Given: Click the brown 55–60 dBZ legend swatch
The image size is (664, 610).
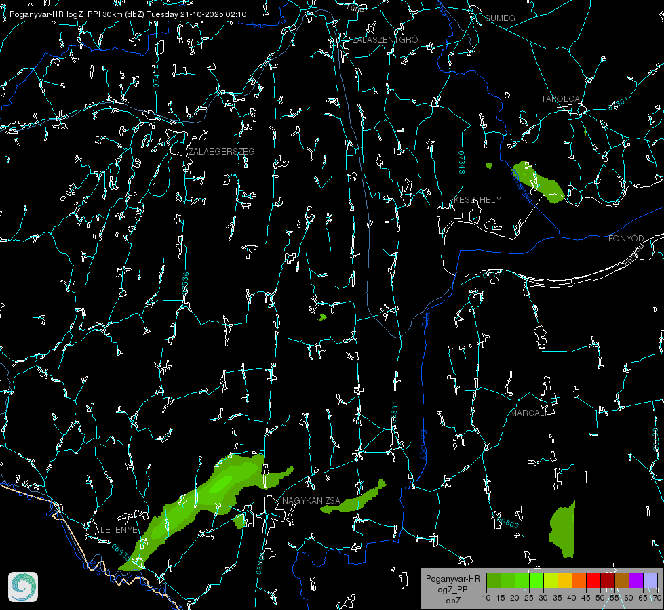Looking at the screenshot, I should click(x=622, y=580).
